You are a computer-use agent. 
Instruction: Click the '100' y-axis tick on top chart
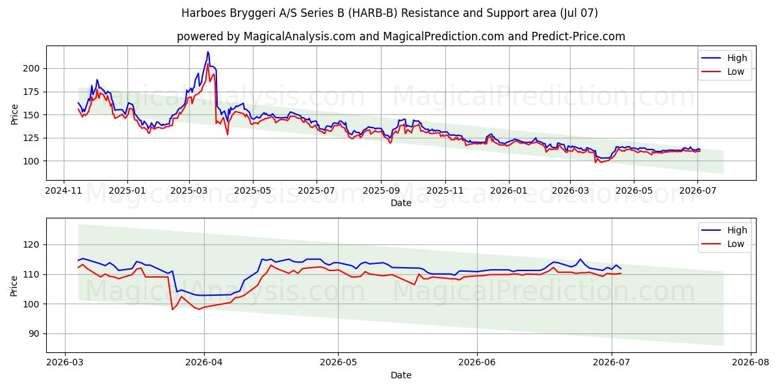pos(32,161)
